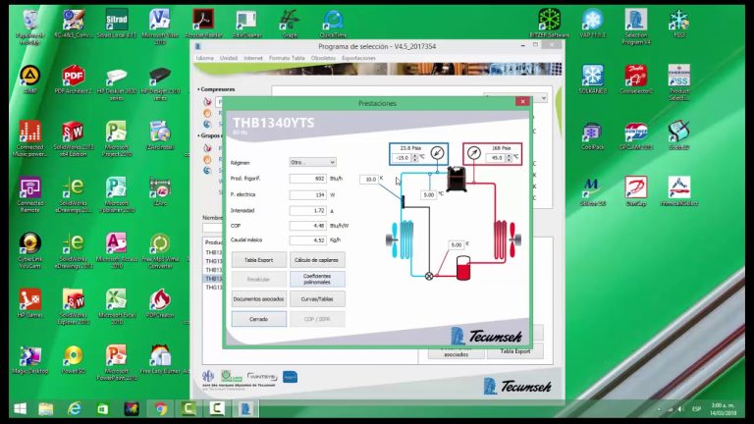Open the Unidad menu

tap(229, 58)
